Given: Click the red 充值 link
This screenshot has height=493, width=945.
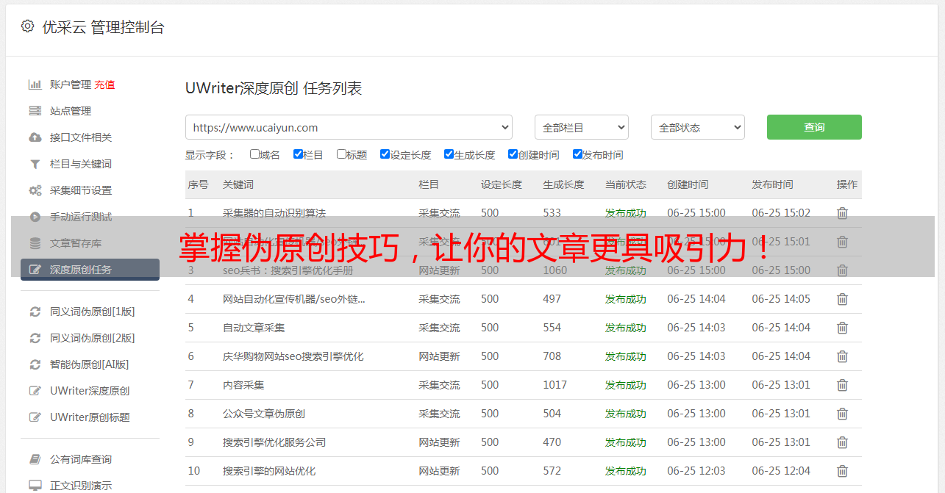Looking at the screenshot, I should pyautogui.click(x=104, y=84).
